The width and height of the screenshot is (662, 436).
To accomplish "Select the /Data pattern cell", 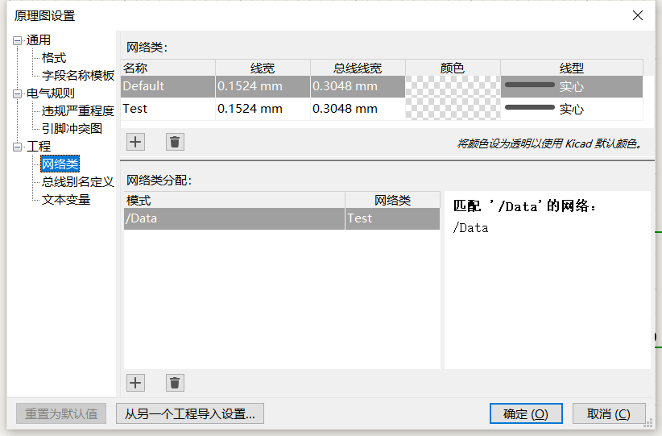I will 234,218.
